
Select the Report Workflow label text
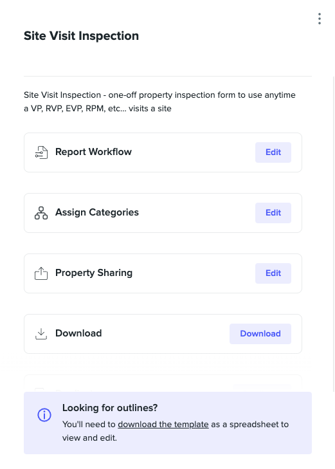coord(93,152)
